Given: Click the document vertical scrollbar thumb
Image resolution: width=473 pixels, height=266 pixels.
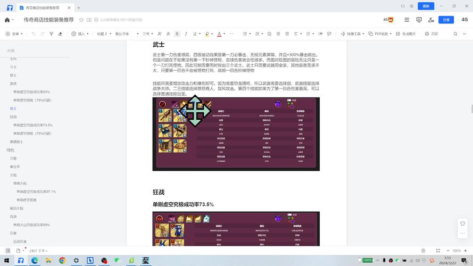Looking at the screenshot, I should tap(472, 109).
